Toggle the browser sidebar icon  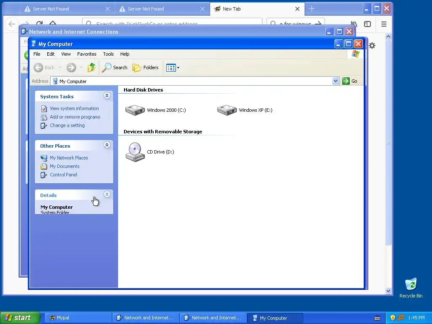pos(367,24)
